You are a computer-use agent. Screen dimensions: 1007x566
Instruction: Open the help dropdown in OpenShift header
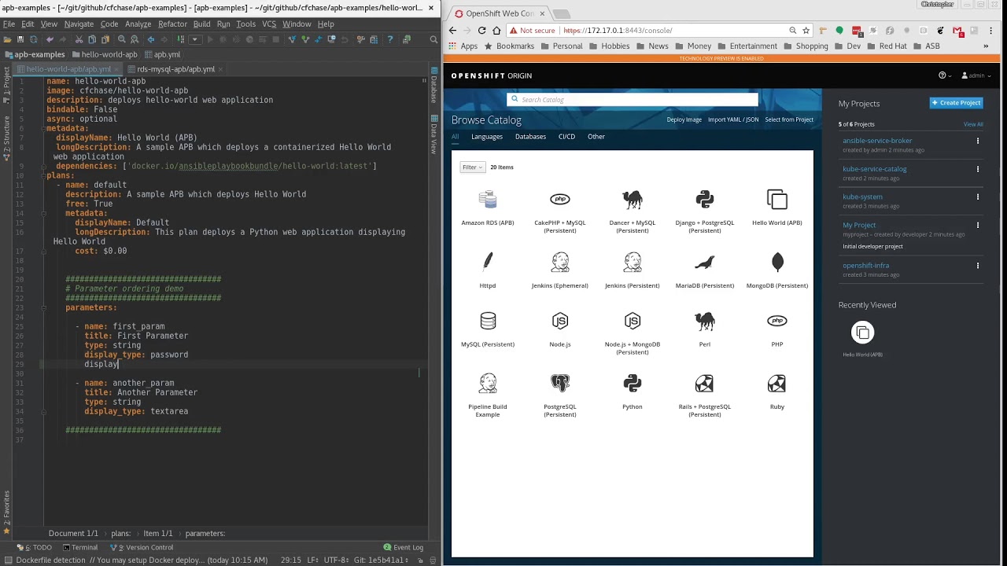(x=944, y=75)
